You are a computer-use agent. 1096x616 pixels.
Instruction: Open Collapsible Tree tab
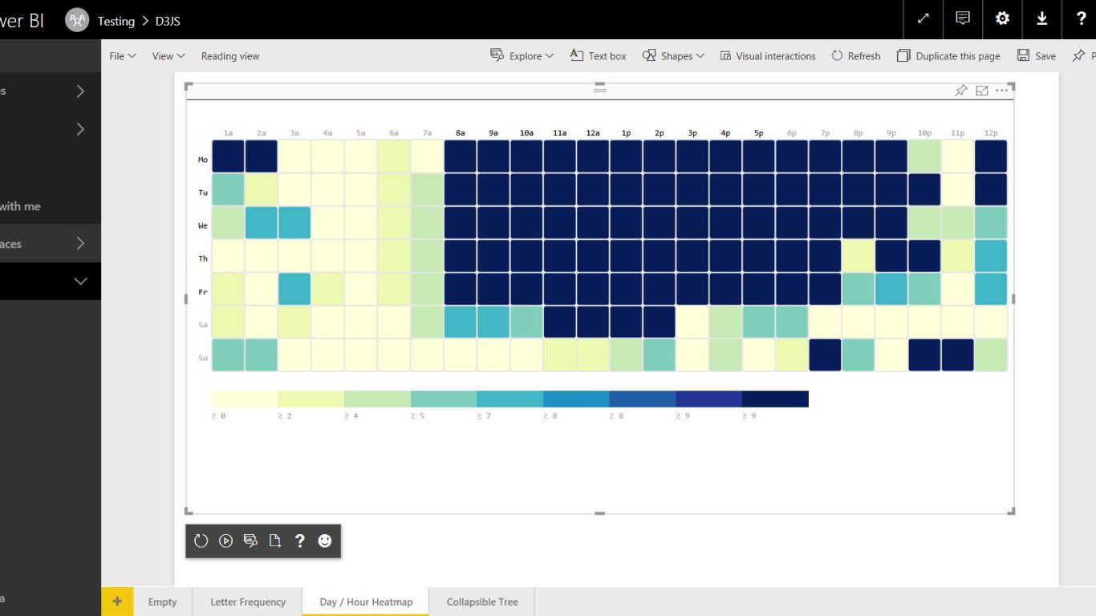[482, 602]
